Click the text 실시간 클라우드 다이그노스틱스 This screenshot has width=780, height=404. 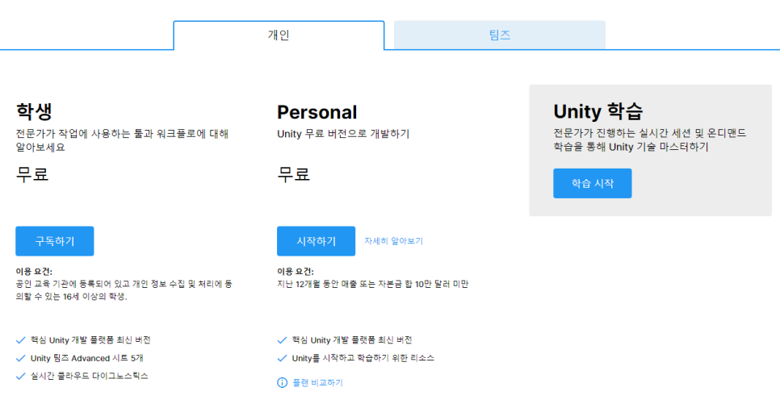pyautogui.click(x=90, y=376)
